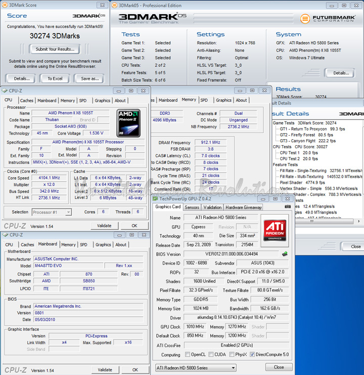Click the upper CPU-Z window title icon
Screen dimensions: 364x375
pos(5,91)
